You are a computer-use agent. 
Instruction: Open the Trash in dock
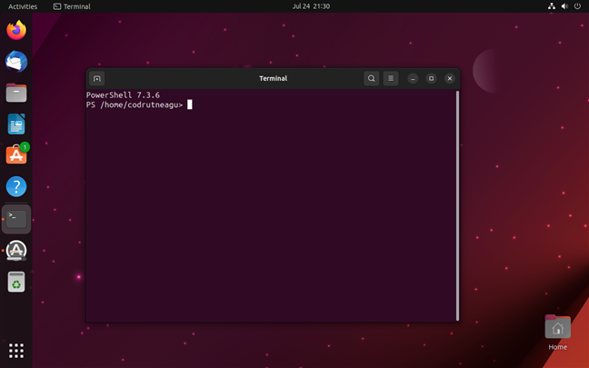point(16,282)
